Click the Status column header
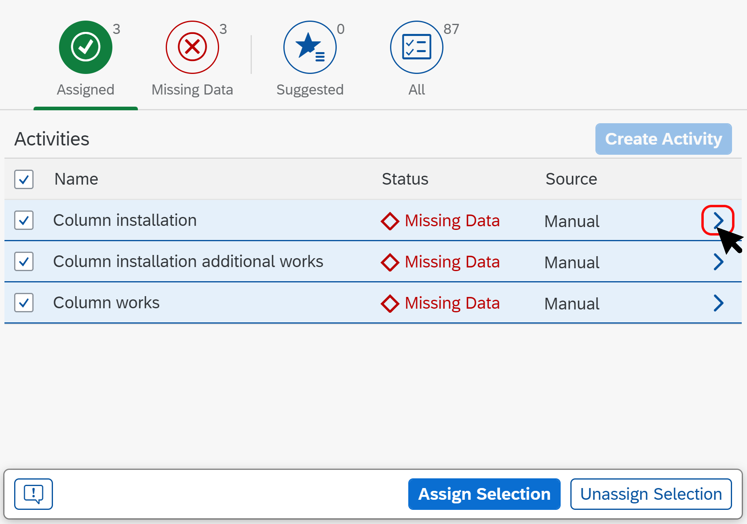This screenshot has width=747, height=524. pyautogui.click(x=405, y=179)
